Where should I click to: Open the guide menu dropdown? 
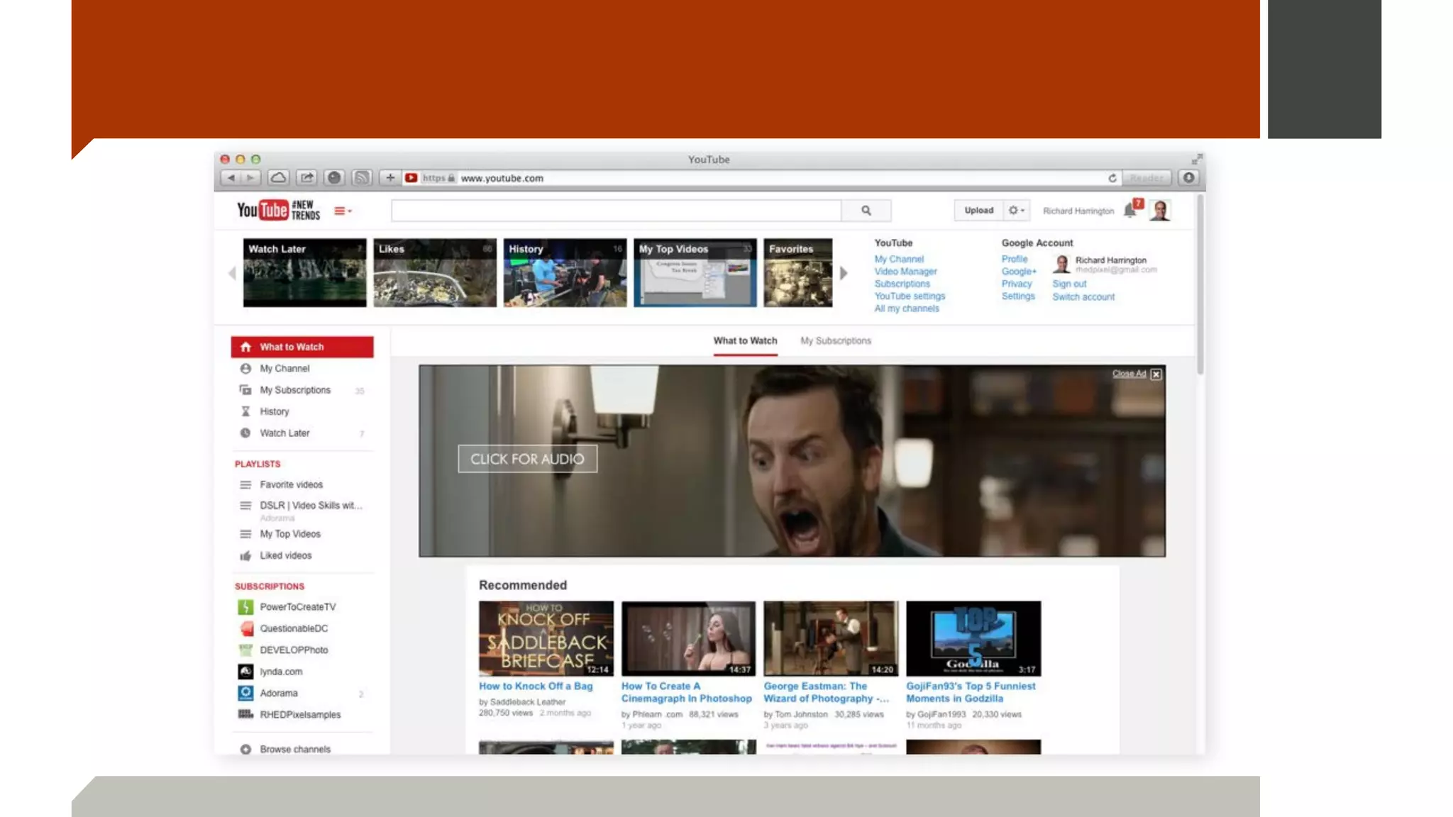[343, 211]
